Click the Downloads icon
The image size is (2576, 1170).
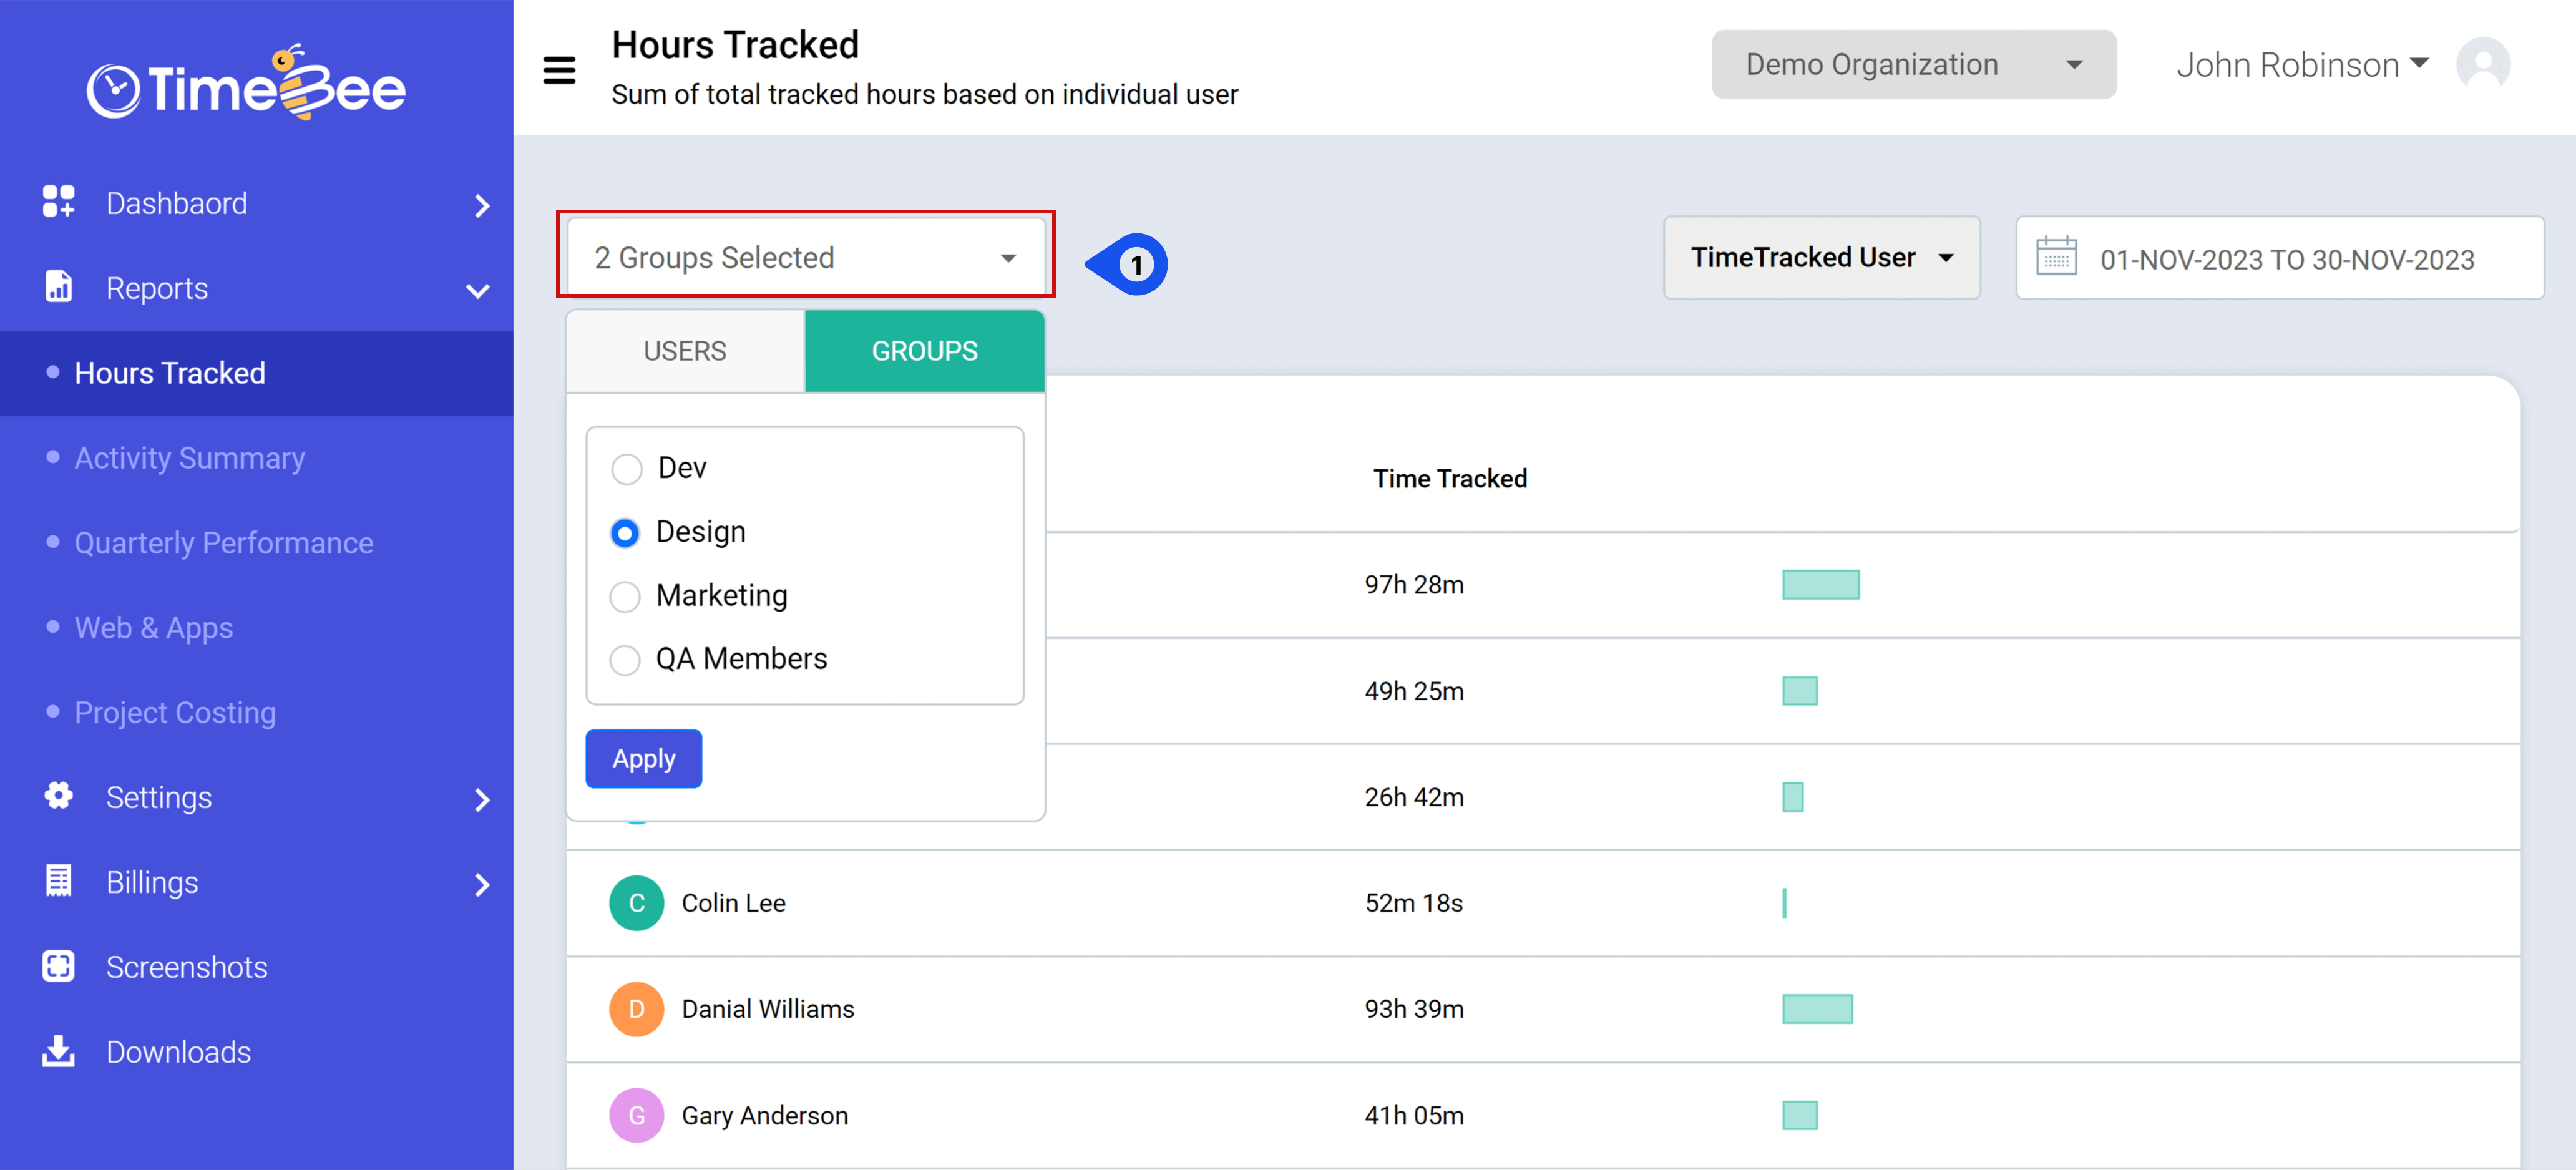[x=57, y=1051]
